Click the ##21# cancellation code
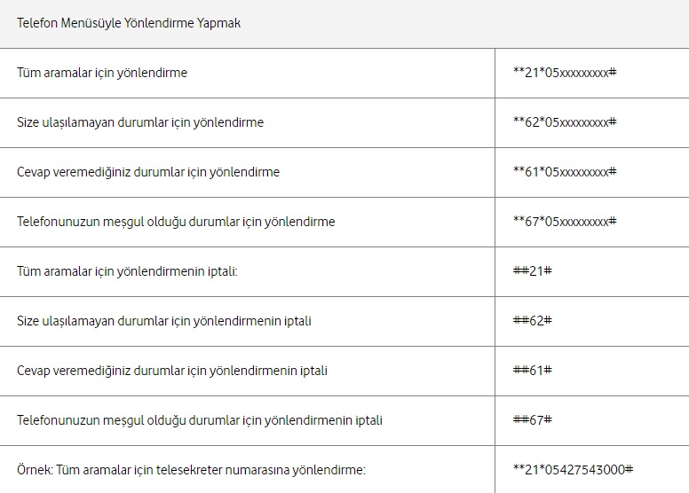 pos(533,271)
